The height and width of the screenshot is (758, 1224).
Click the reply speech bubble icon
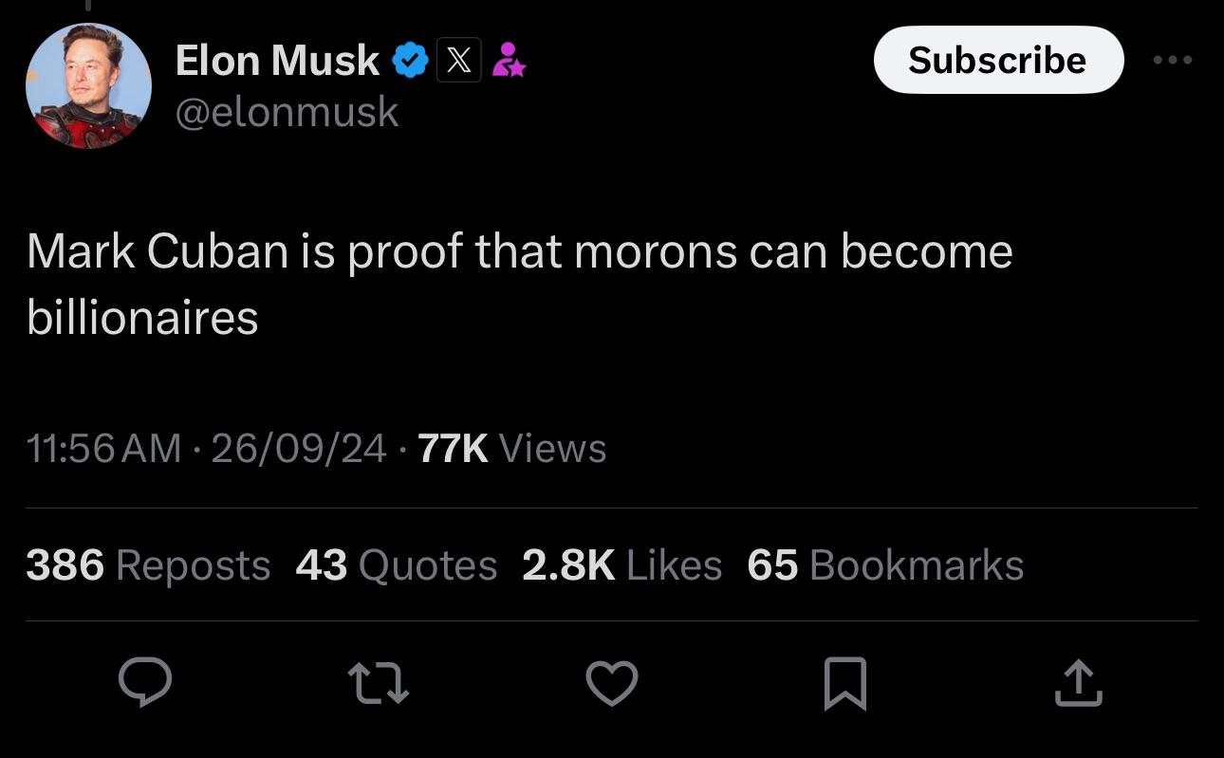(145, 682)
